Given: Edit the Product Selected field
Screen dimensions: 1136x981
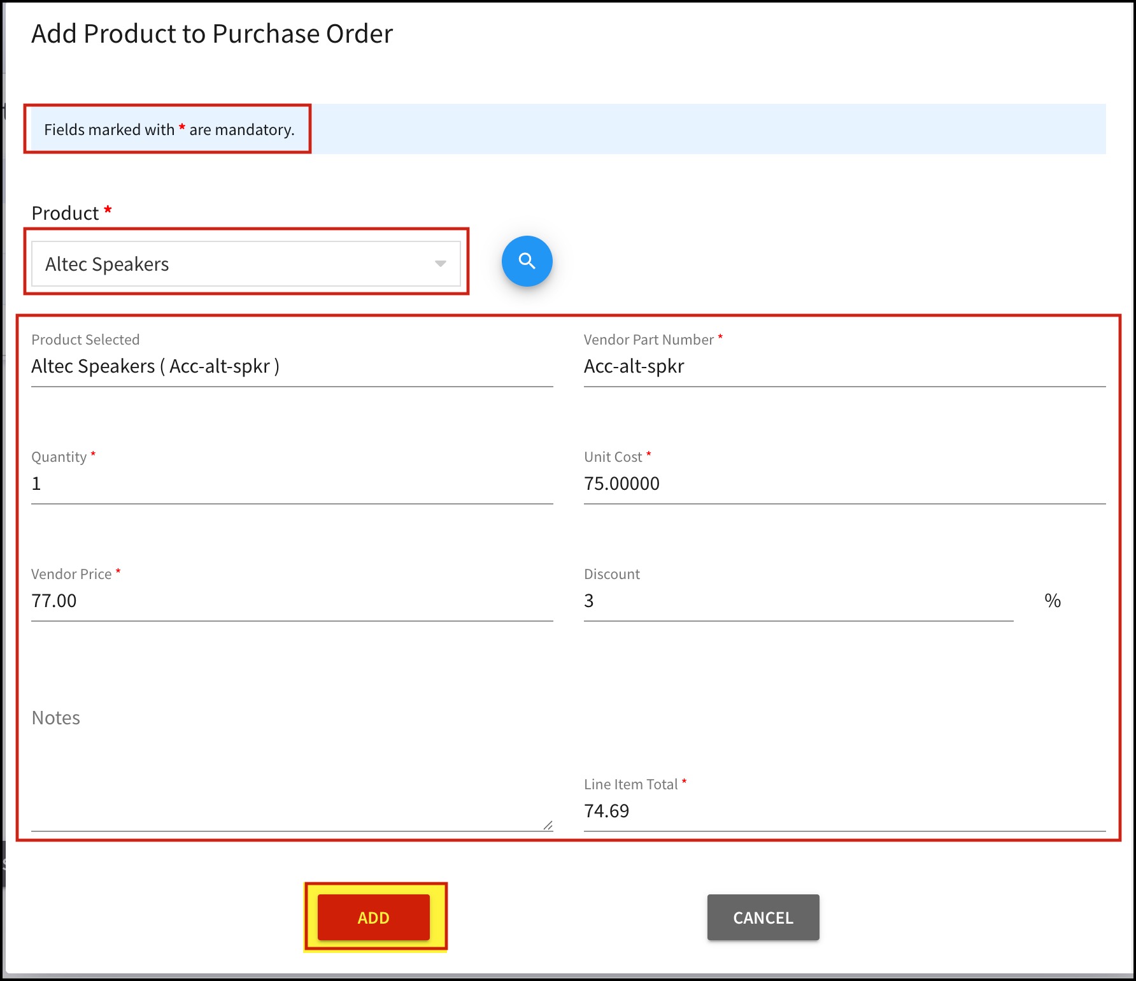Looking at the screenshot, I should tap(292, 366).
